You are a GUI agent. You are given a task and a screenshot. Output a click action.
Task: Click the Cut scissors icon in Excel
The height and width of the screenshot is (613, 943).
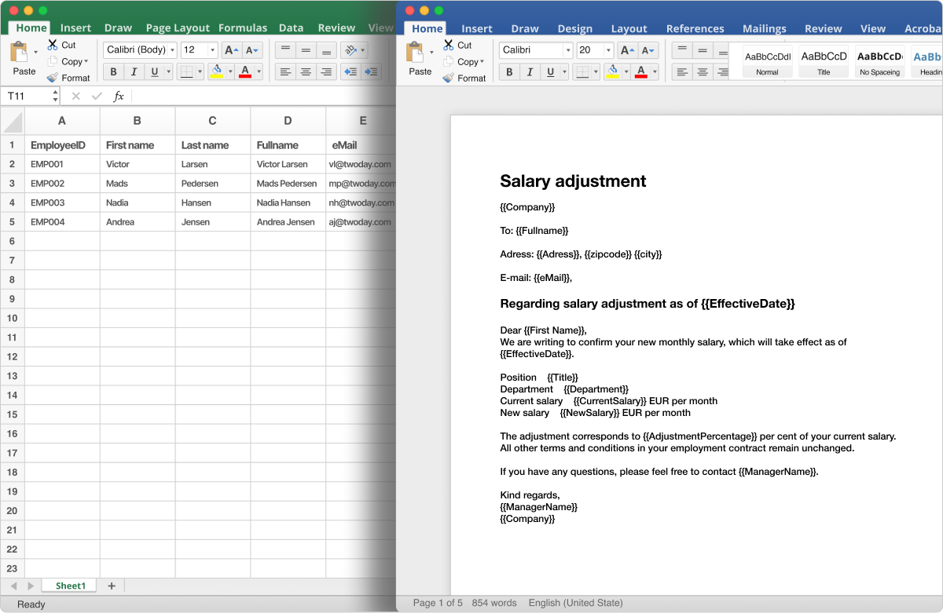53,45
